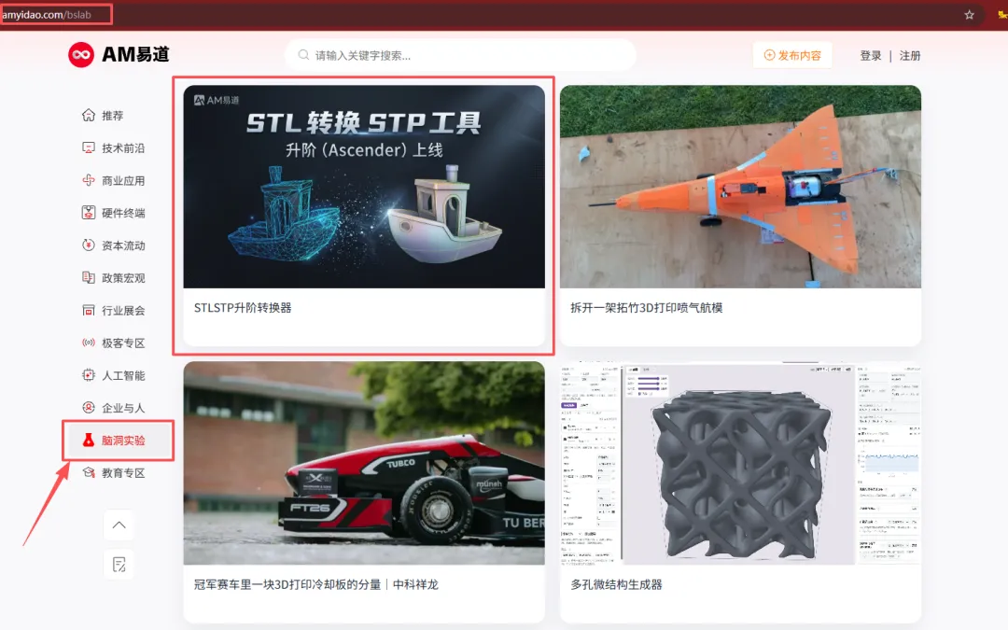Click the title 拆开一架拓竹3D打印喷气航模
Image resolution: width=1008 pixels, height=630 pixels.
[647, 308]
